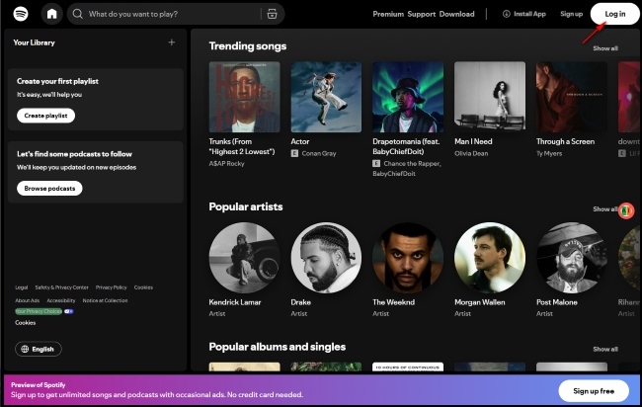
Task: Click the A$AP Rocky artist name
Action: point(226,163)
